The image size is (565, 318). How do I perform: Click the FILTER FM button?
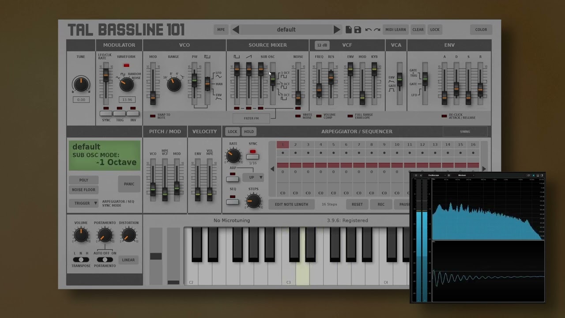point(251,118)
